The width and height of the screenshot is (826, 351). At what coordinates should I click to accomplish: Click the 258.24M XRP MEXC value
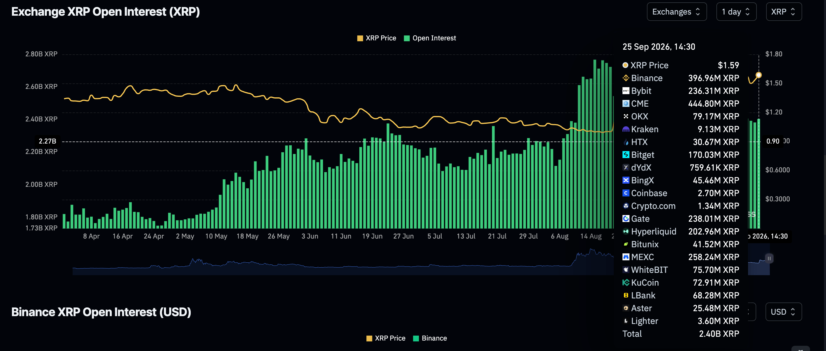[713, 257]
